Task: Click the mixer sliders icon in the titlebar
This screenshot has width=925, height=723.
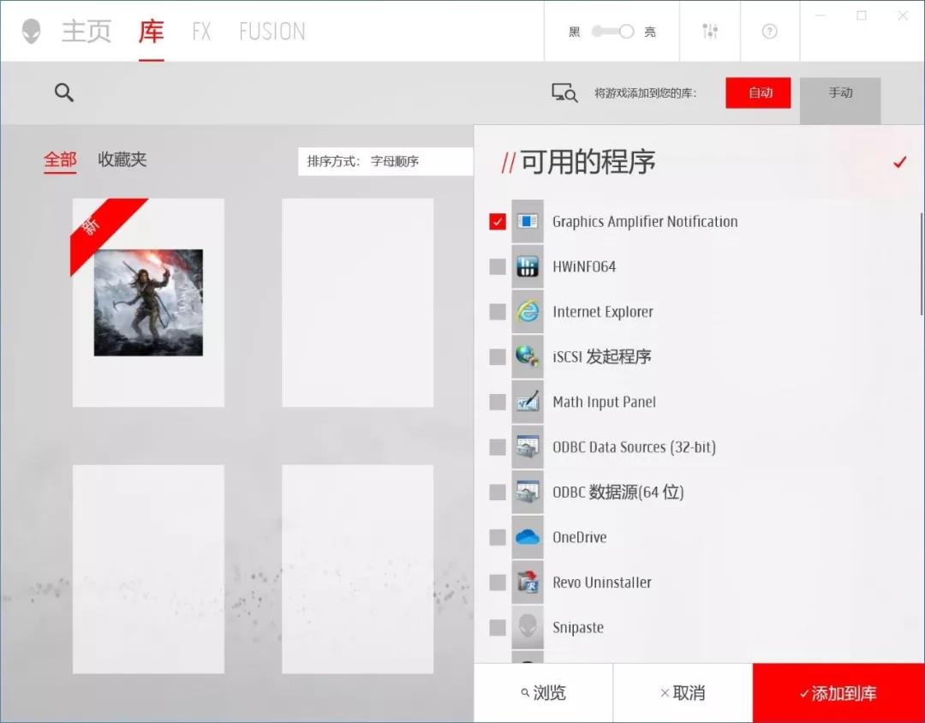Action: click(x=710, y=31)
